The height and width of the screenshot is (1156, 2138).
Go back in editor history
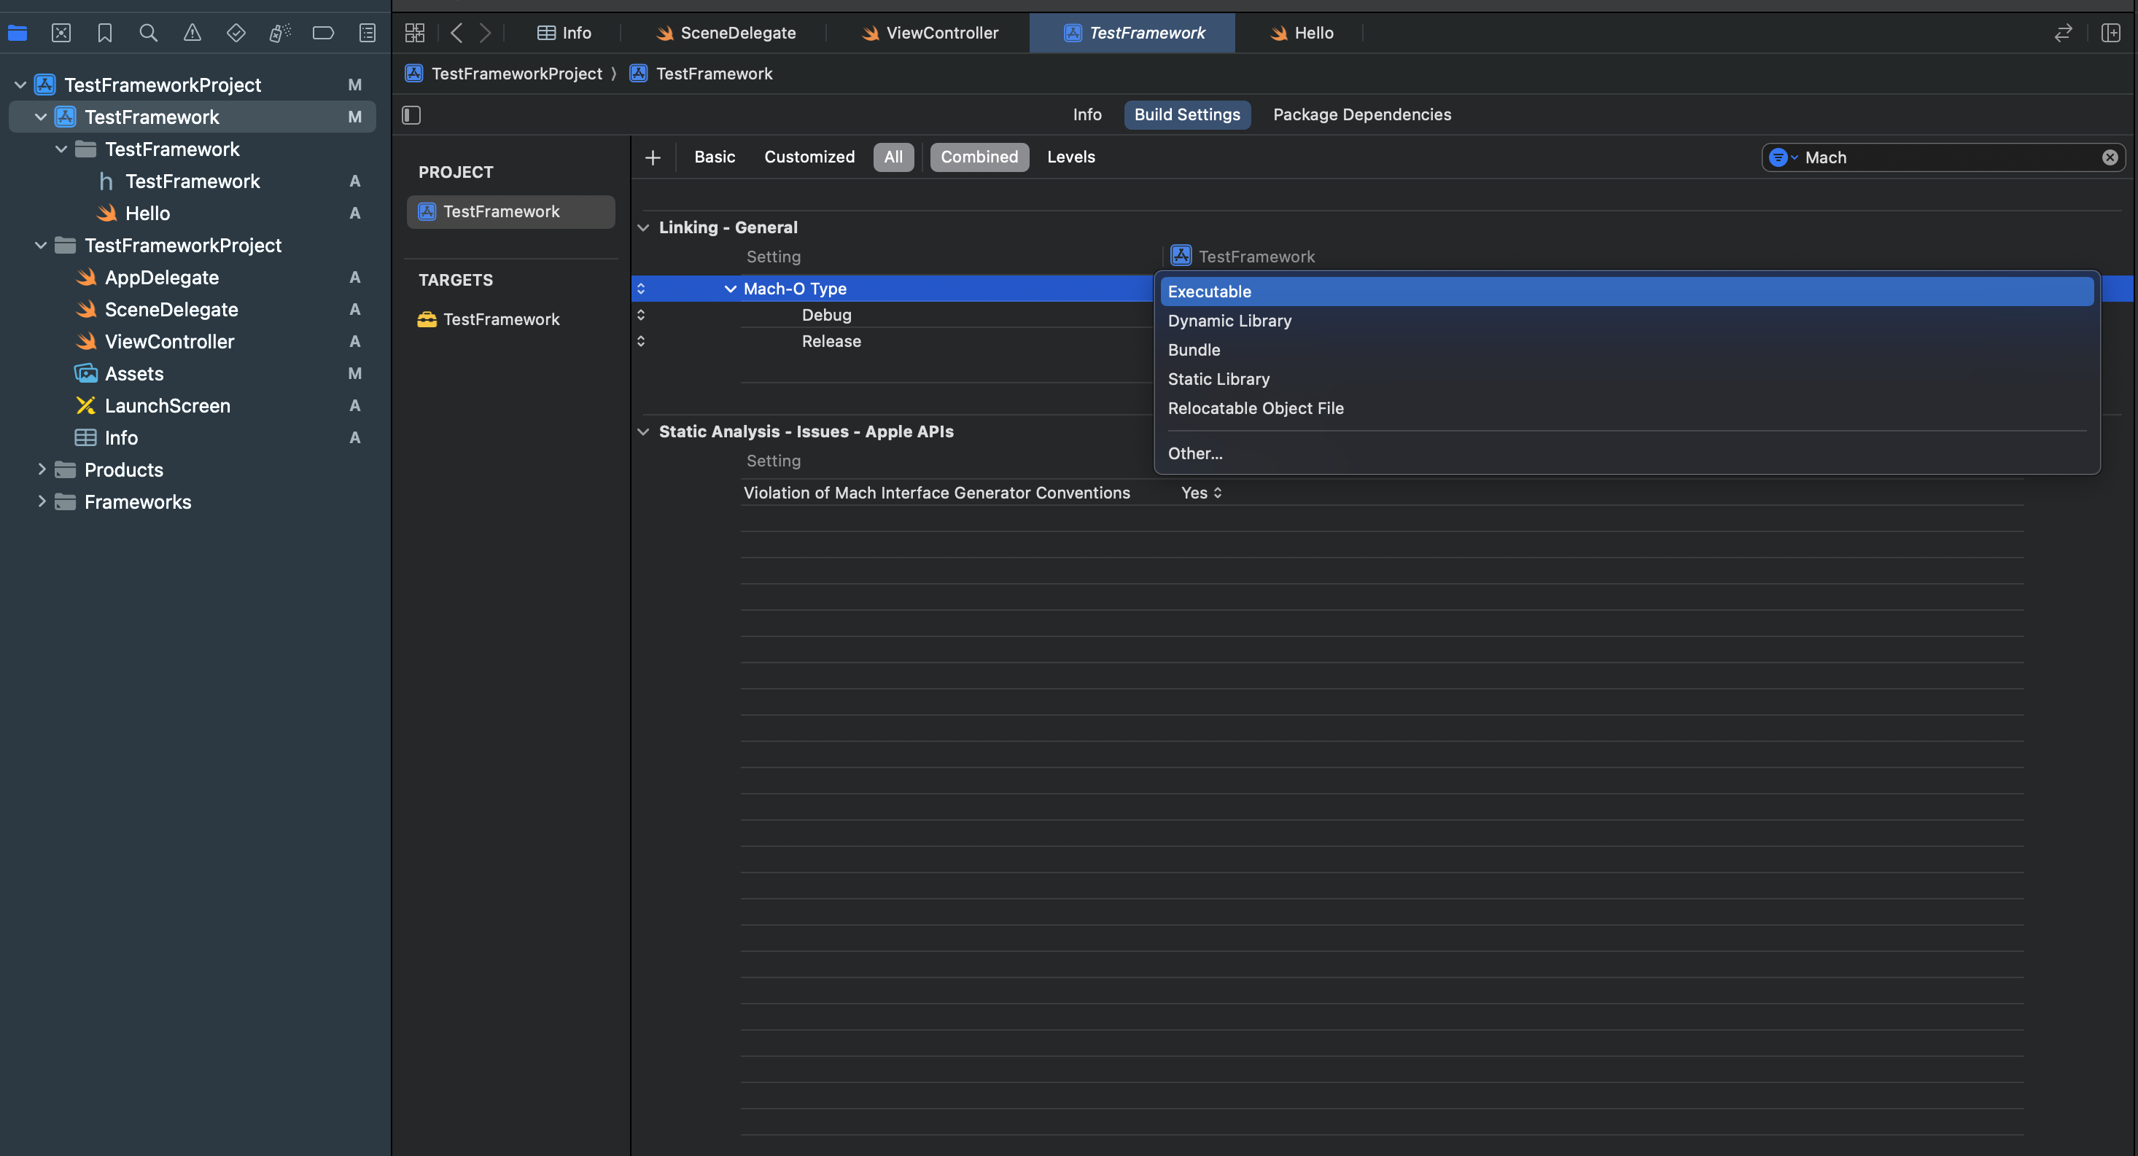tap(456, 34)
